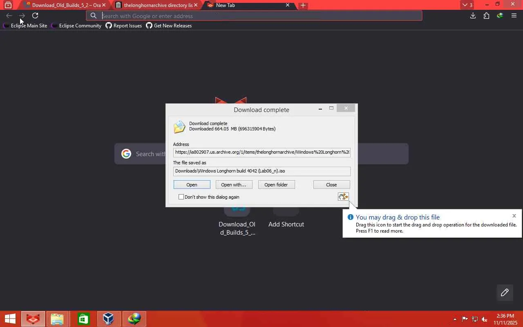Open Internet Download Manager from the taskbar
Image resolution: width=523 pixels, height=327 pixels.
pyautogui.click(x=134, y=319)
